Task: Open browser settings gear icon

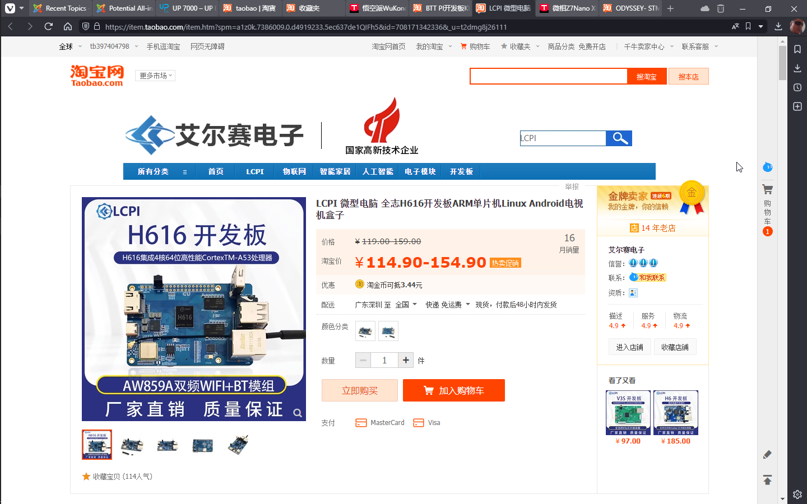Action: click(x=797, y=494)
